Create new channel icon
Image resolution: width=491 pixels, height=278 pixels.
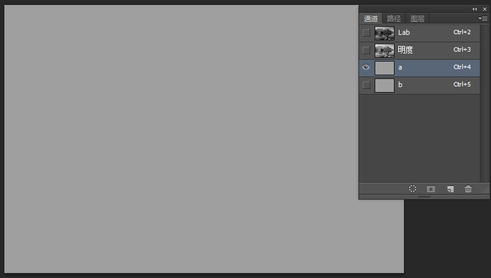(x=451, y=189)
